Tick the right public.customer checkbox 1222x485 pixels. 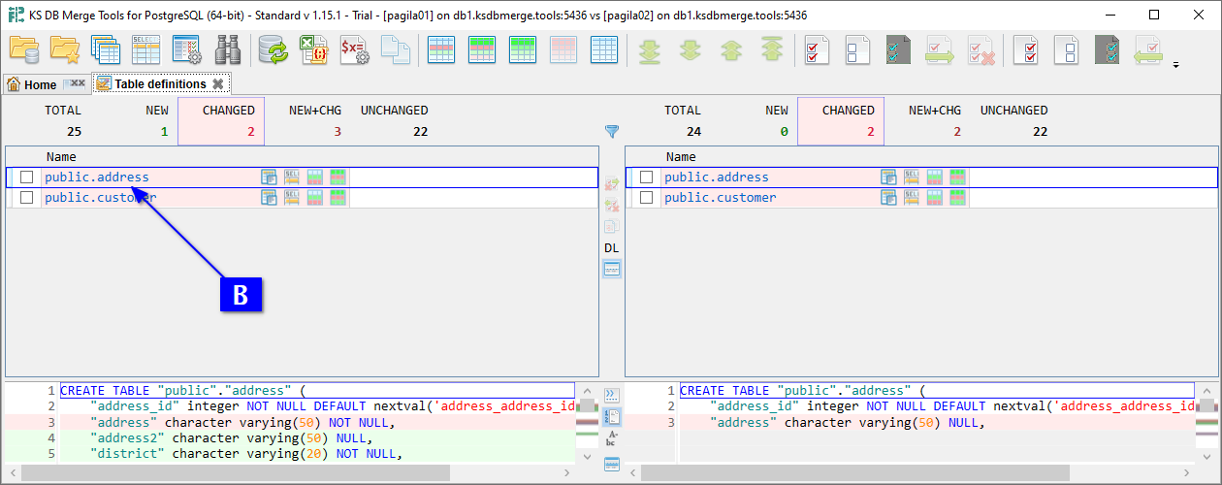point(647,198)
